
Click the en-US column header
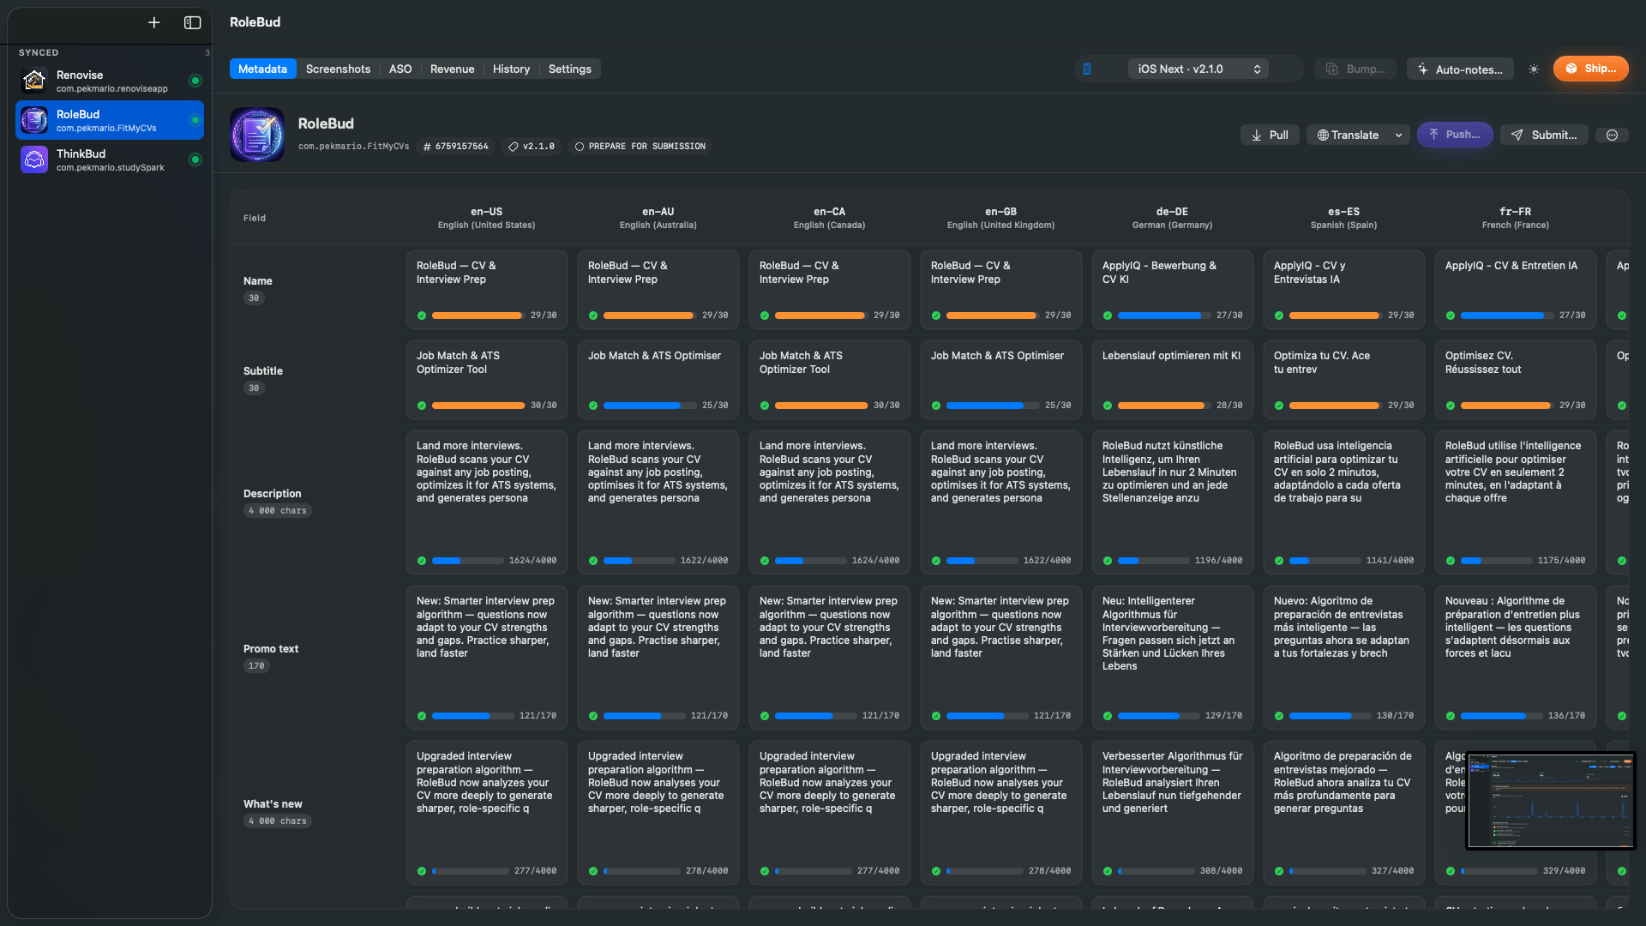(x=486, y=218)
